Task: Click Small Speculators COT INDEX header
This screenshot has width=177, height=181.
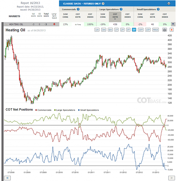Action: coord(165,16)
